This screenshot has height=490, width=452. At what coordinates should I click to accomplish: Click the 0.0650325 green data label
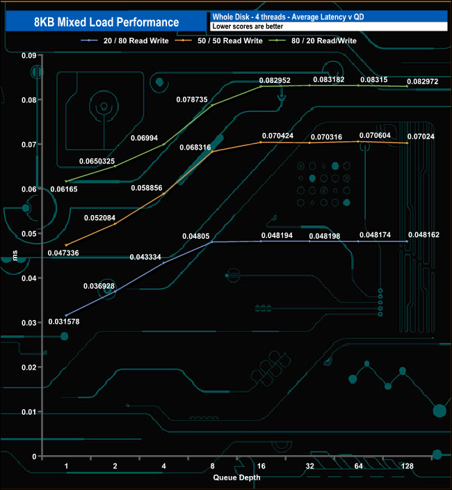(x=97, y=161)
